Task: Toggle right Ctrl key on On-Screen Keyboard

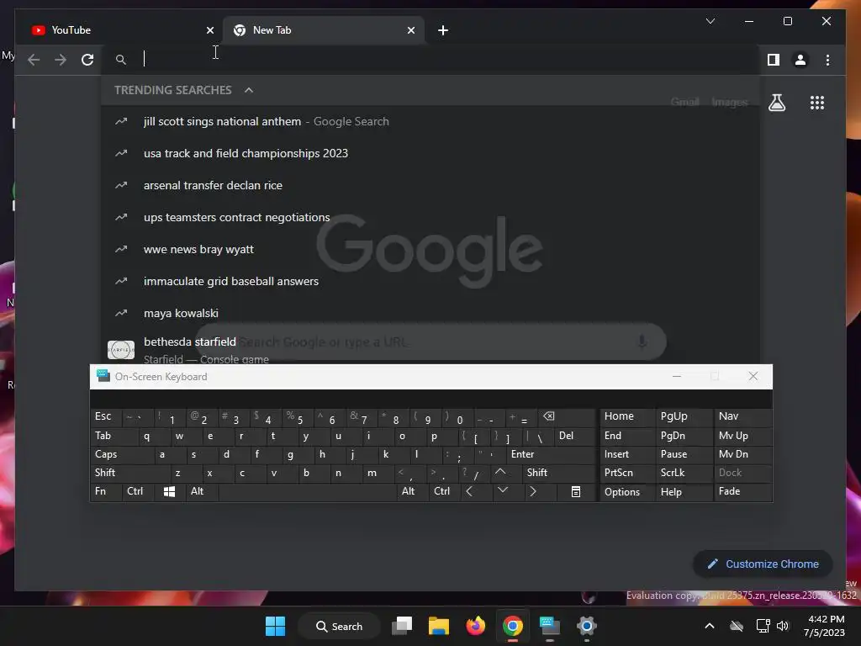Action: click(444, 491)
